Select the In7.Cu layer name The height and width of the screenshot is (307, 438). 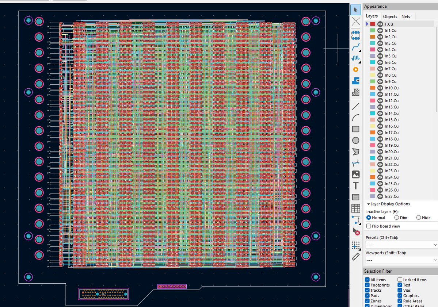click(x=391, y=69)
